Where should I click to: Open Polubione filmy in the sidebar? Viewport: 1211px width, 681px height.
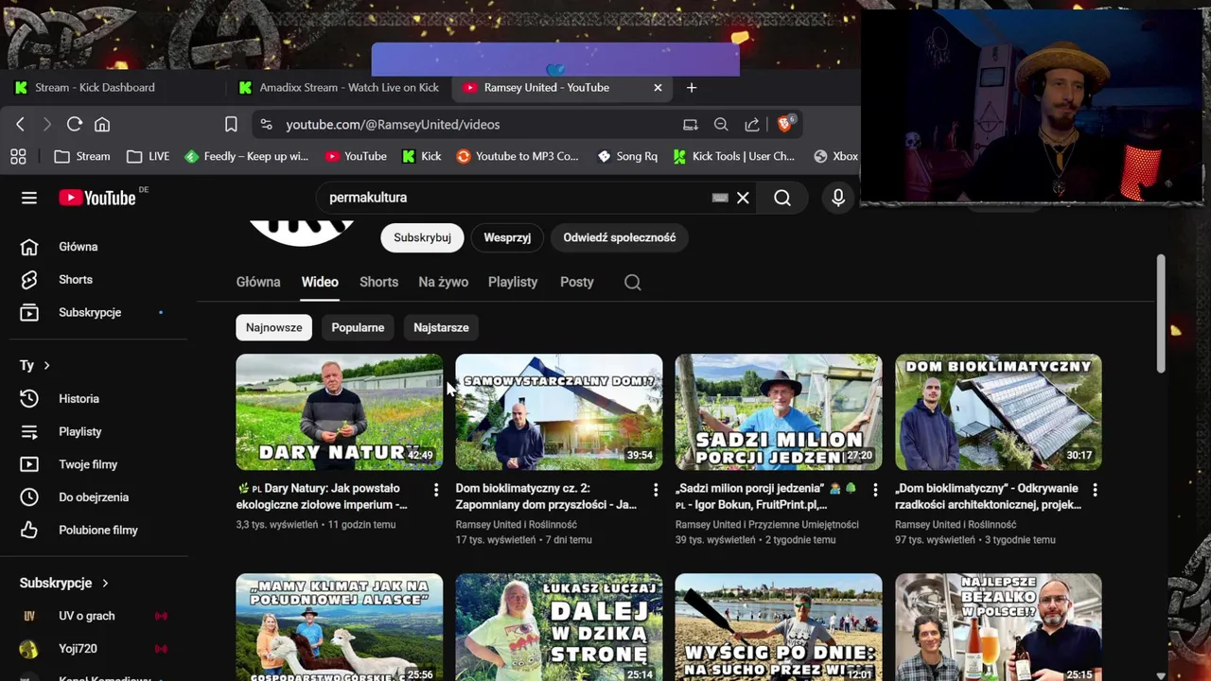tap(98, 530)
